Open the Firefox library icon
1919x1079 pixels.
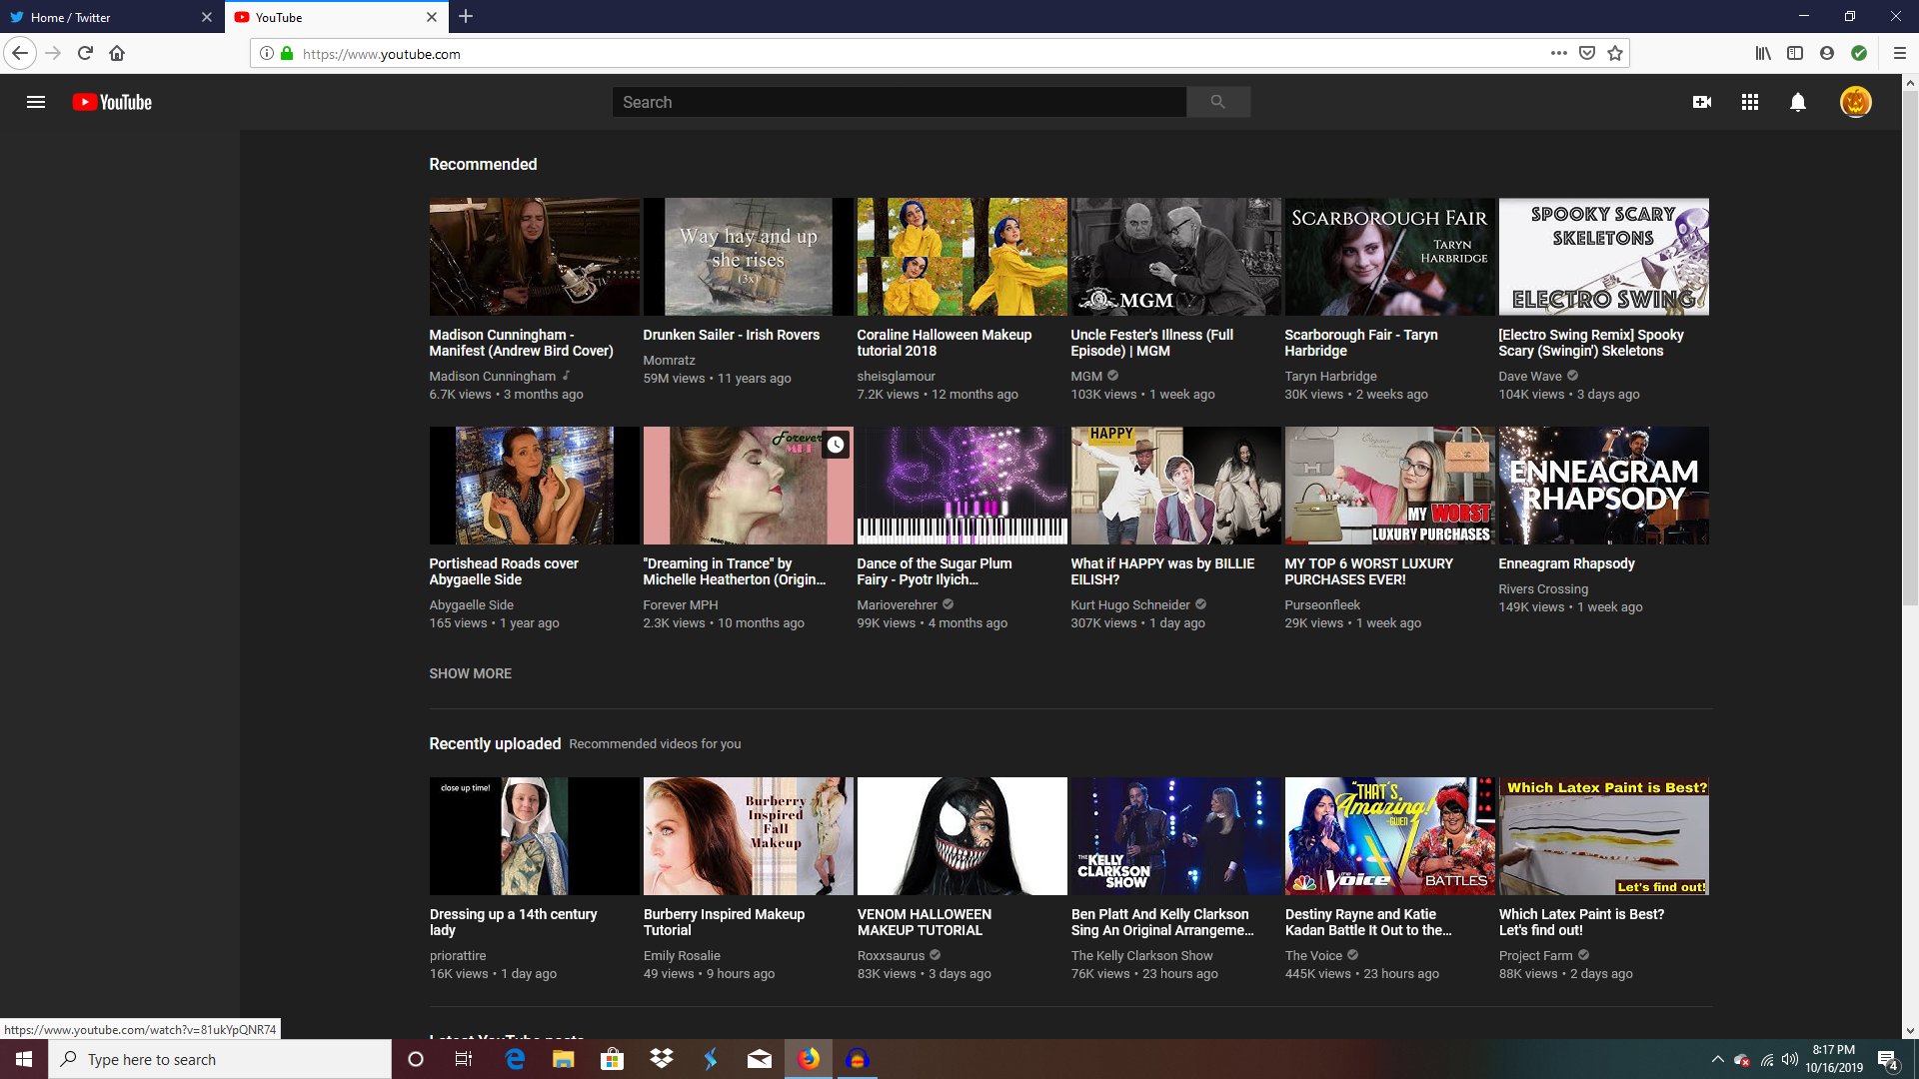coord(1763,53)
